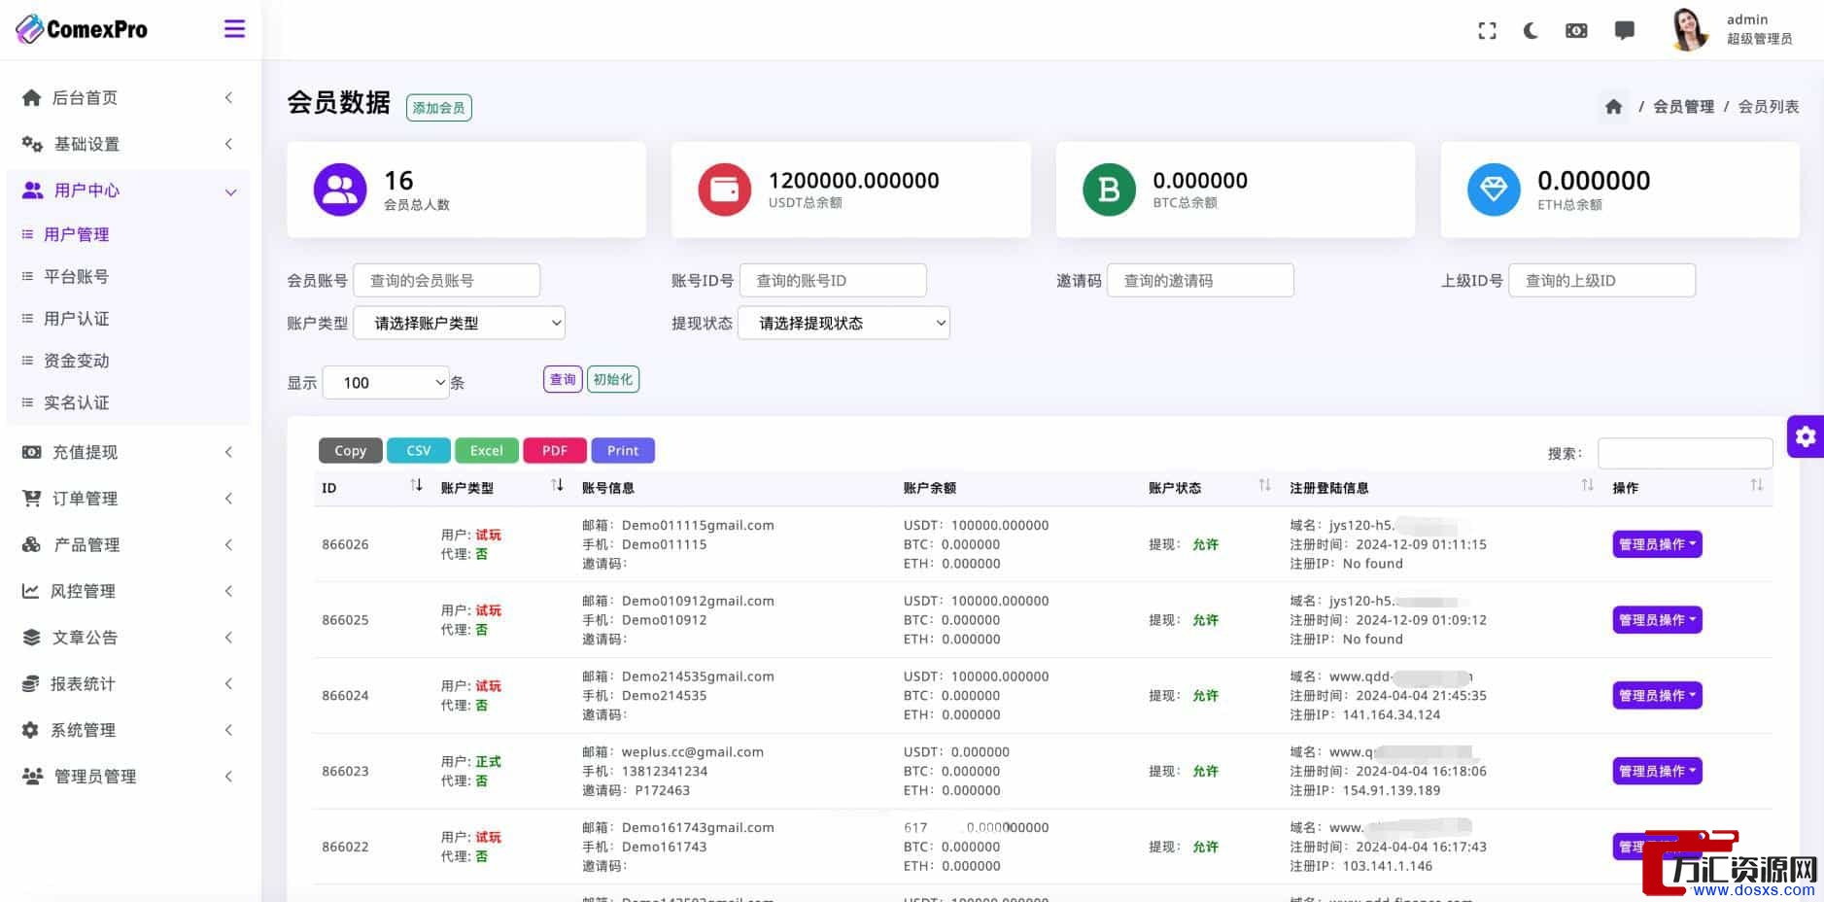Open the rows-per-page dropdown showing 100
Screen dimensions: 1824x902
click(386, 383)
